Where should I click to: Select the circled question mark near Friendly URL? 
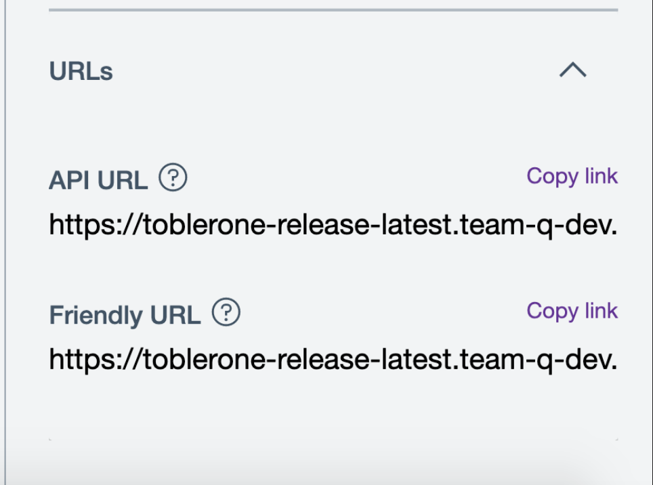(x=227, y=312)
